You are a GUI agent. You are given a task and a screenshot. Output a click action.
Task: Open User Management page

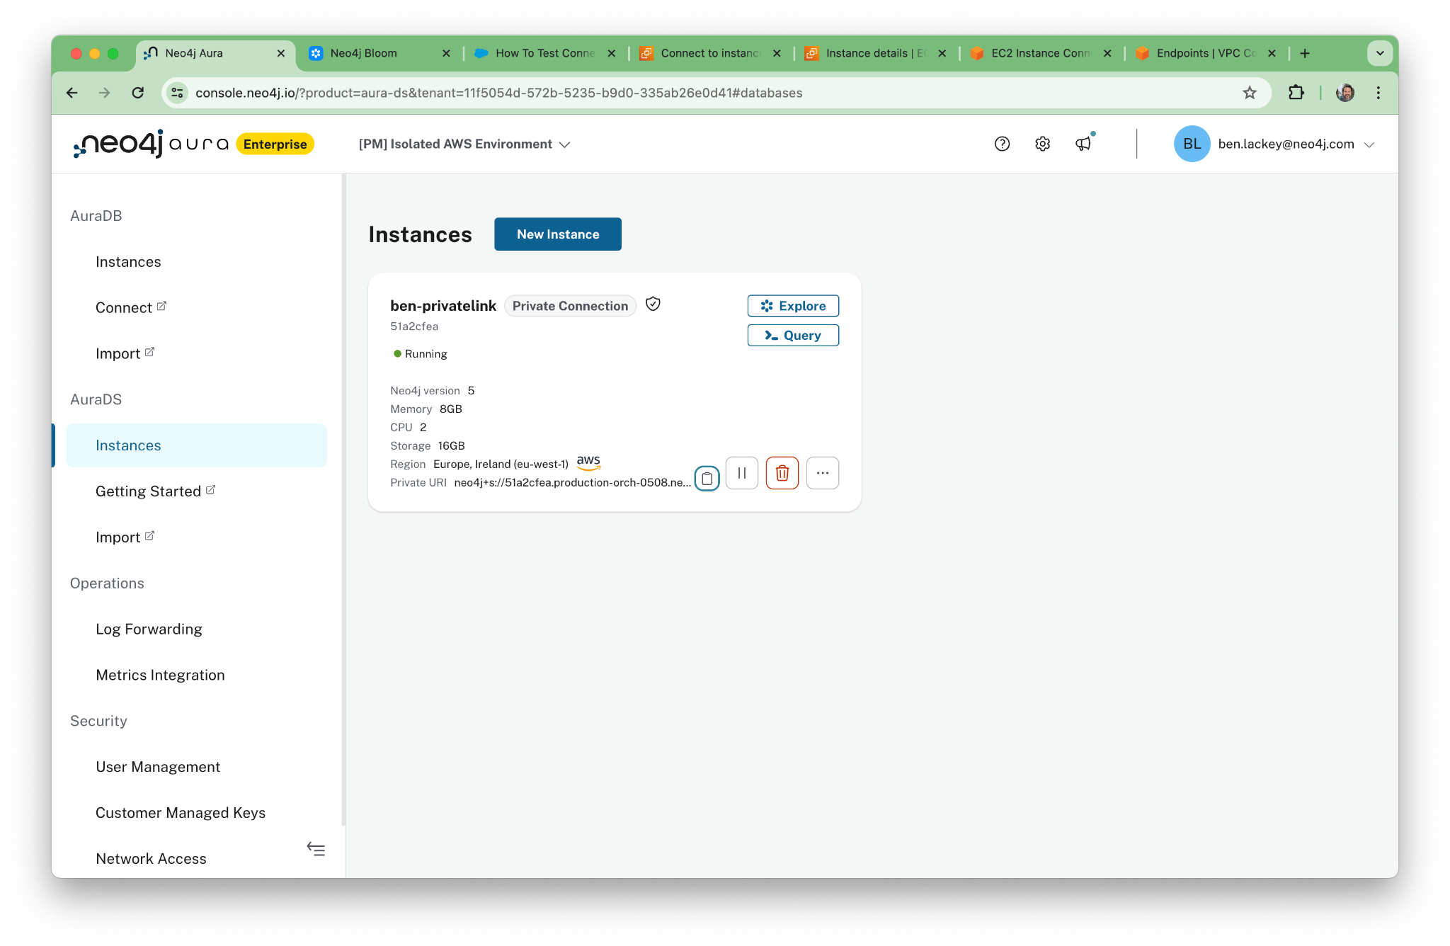(x=158, y=767)
